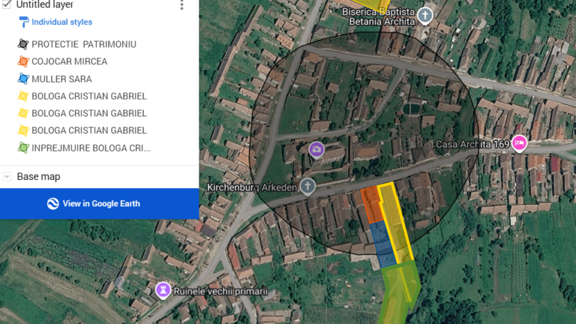Click the Individual styles paint roller icon
The height and width of the screenshot is (324, 576).
(23, 22)
